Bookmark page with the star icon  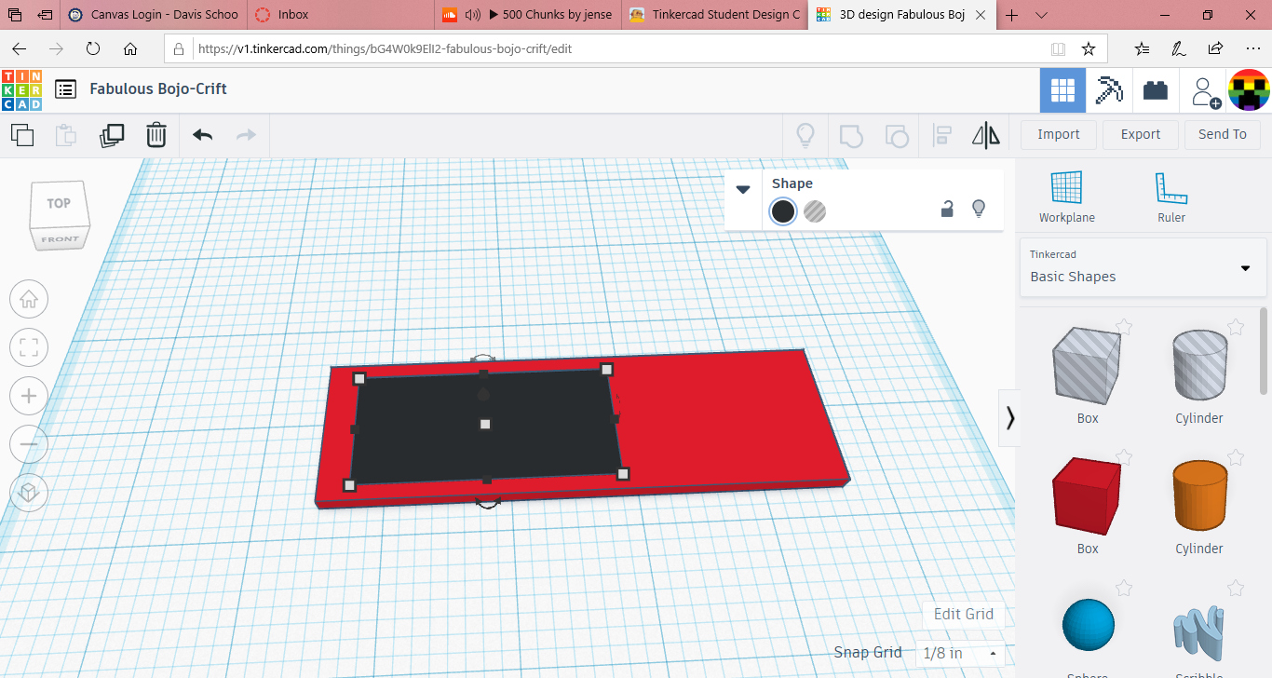(x=1088, y=49)
